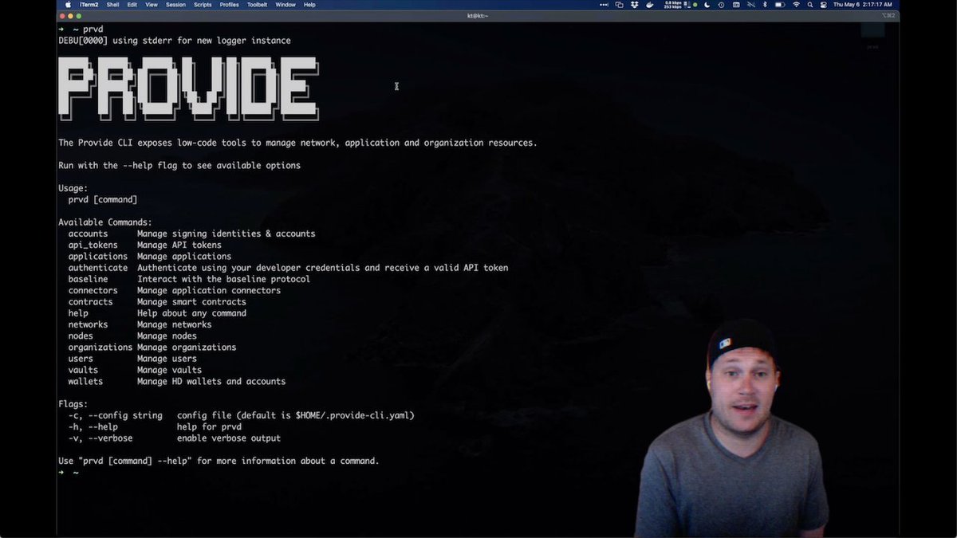
Task: Open Spotlight search magnifier
Action: coord(810,5)
